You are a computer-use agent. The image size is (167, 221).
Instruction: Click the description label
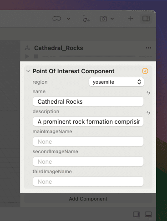46,111
